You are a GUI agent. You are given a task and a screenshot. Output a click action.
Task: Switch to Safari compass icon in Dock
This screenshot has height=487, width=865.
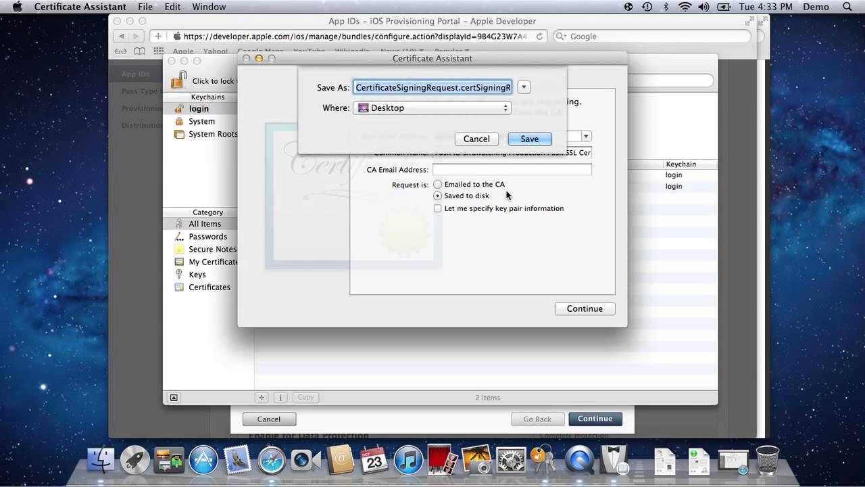pos(272,461)
